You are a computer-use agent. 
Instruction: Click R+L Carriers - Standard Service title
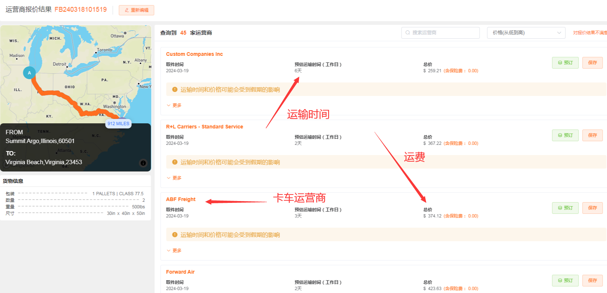(x=204, y=127)
